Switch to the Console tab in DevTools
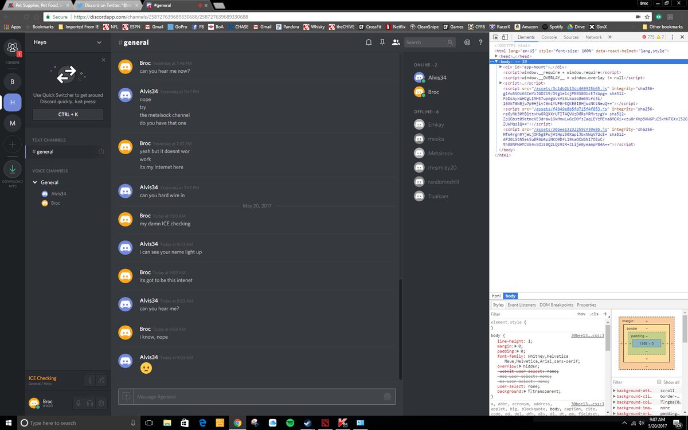This screenshot has width=688, height=430. (549, 37)
